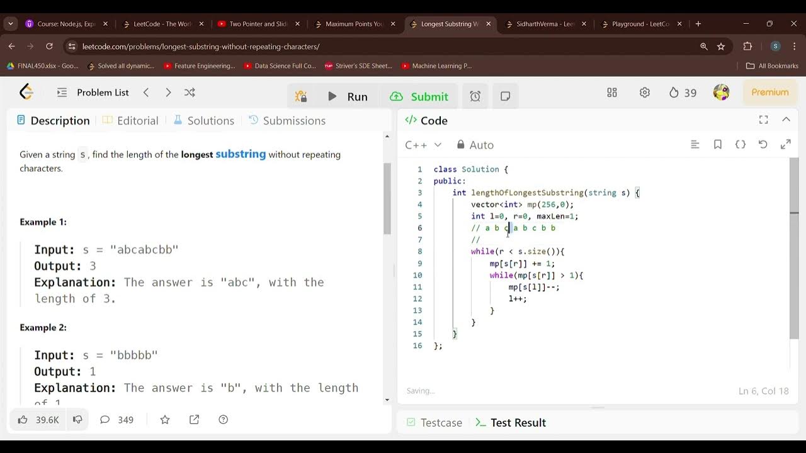The height and width of the screenshot is (453, 806).
Task: Open the layout grid icon
Action: point(612,92)
